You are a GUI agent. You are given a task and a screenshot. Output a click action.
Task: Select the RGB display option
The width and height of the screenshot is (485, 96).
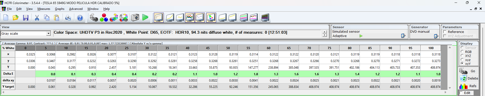(x=462, y=52)
